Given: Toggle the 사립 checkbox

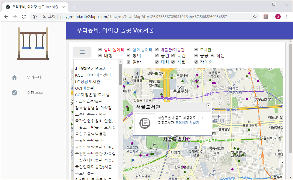Looking at the screenshot, I should 173,62.
